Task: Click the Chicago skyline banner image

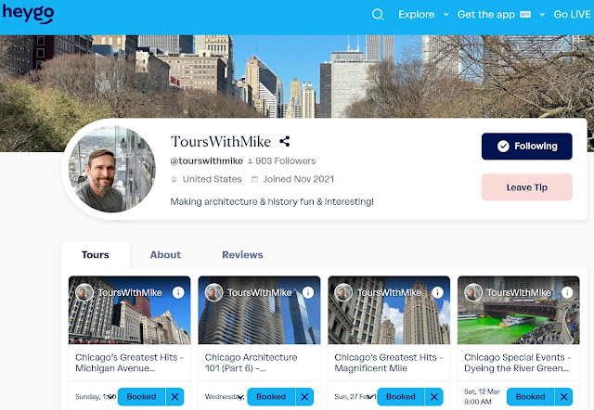Action: (x=297, y=76)
